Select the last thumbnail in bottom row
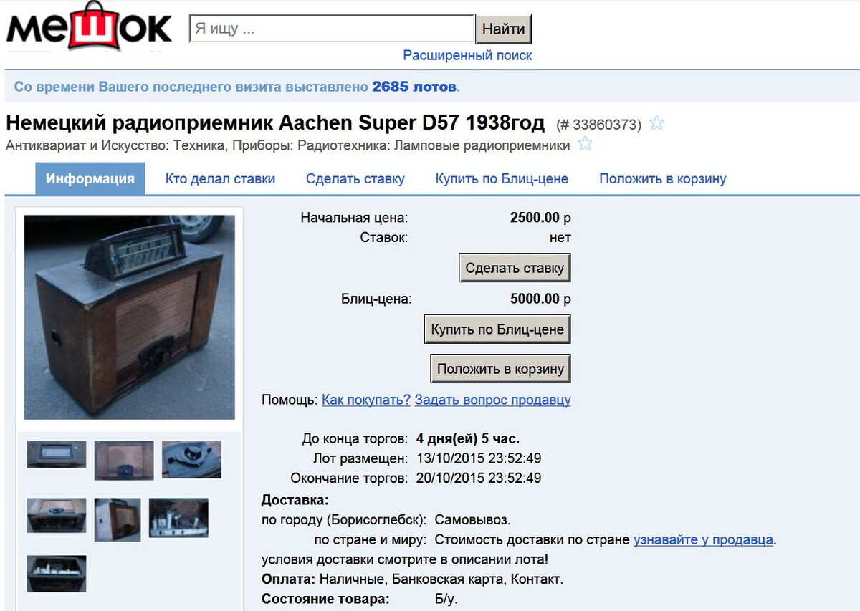Screen dimensions: 860x611 (57, 573)
